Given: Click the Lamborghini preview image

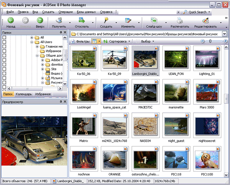Looking at the screenshot, I should [x=34, y=141].
